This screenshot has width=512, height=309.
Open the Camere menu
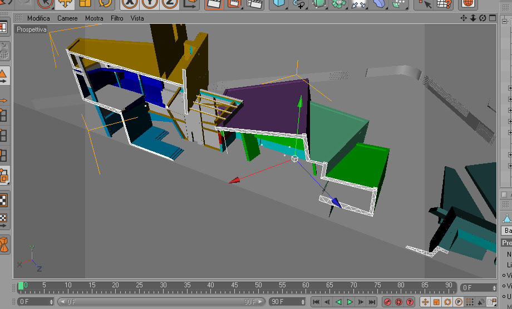(67, 18)
